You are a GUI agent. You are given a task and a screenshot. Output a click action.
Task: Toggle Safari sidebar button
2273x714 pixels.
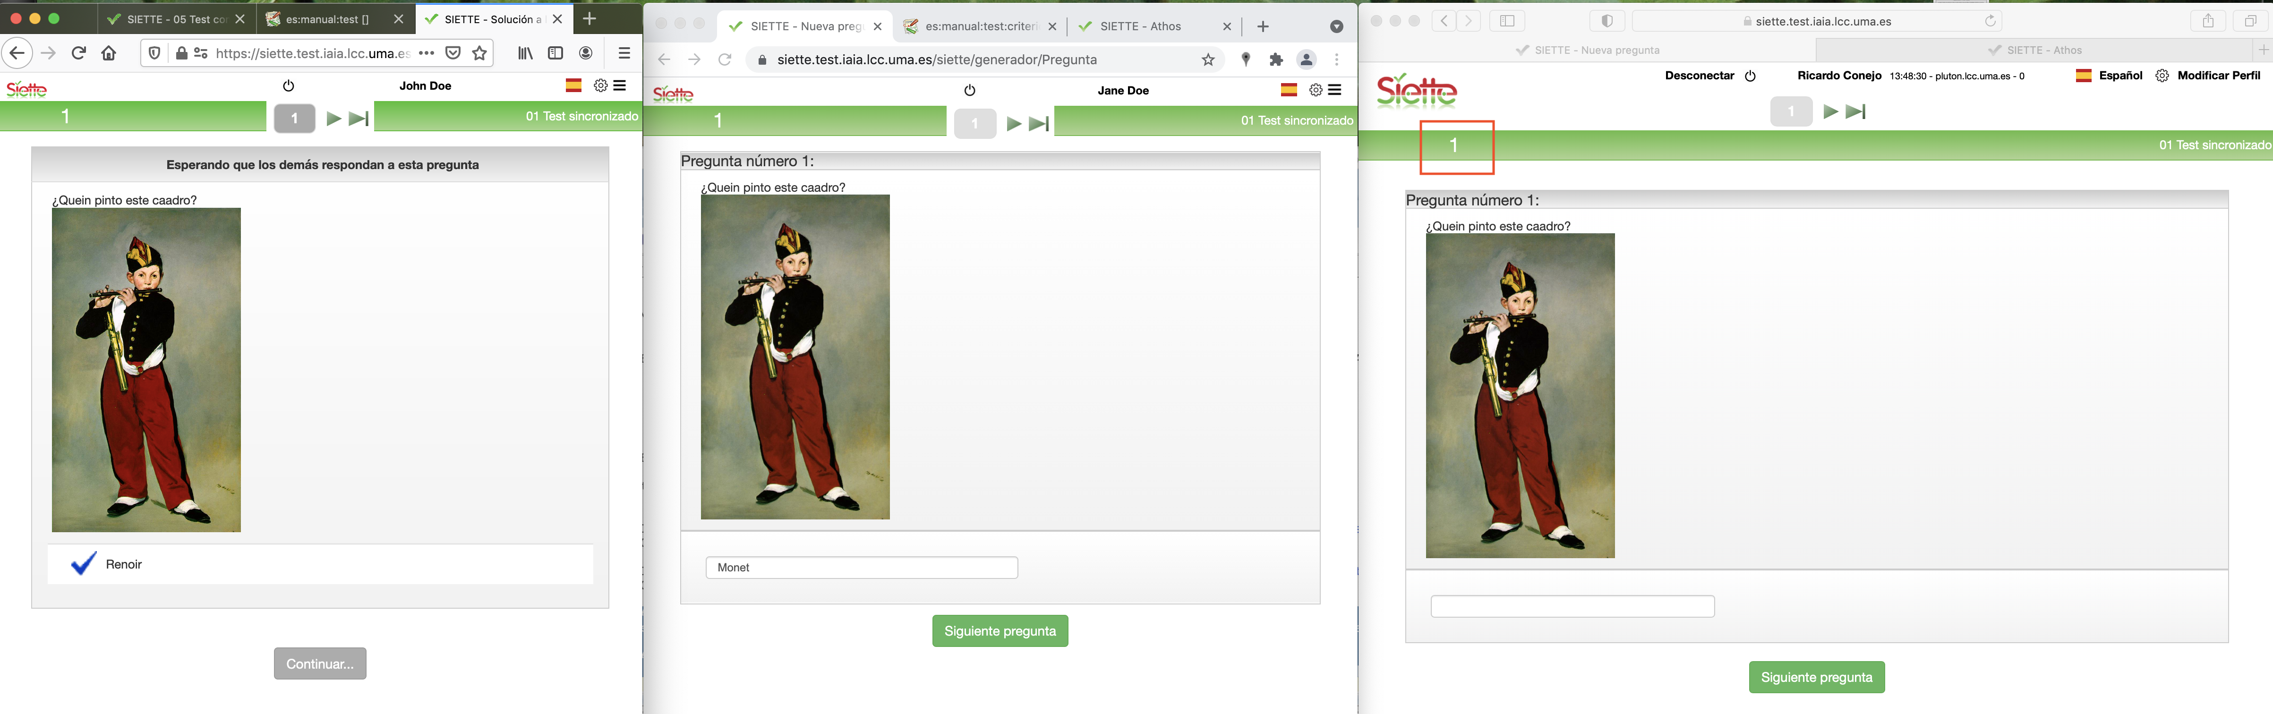coord(1507,21)
